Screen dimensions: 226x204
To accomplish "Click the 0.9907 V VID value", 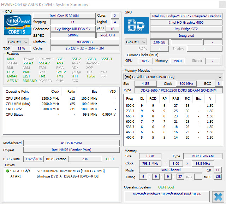I will pyautogui.click(x=109, y=115).
